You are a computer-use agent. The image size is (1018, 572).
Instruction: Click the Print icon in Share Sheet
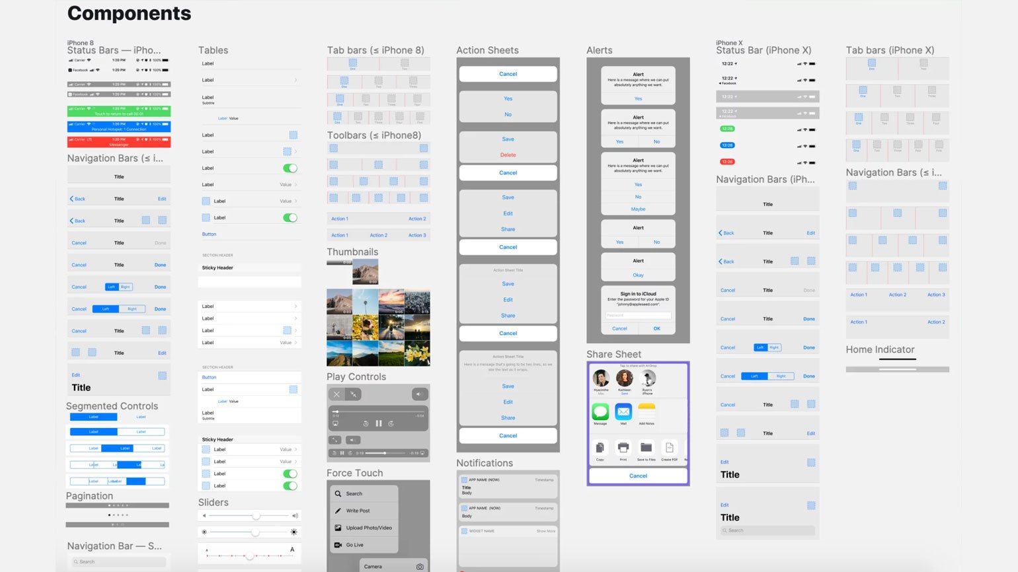[x=623, y=448]
